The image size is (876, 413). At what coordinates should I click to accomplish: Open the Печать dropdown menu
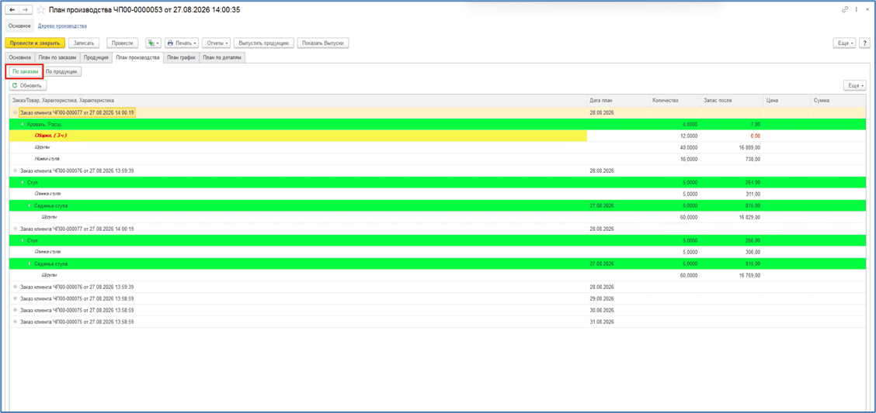(x=181, y=43)
